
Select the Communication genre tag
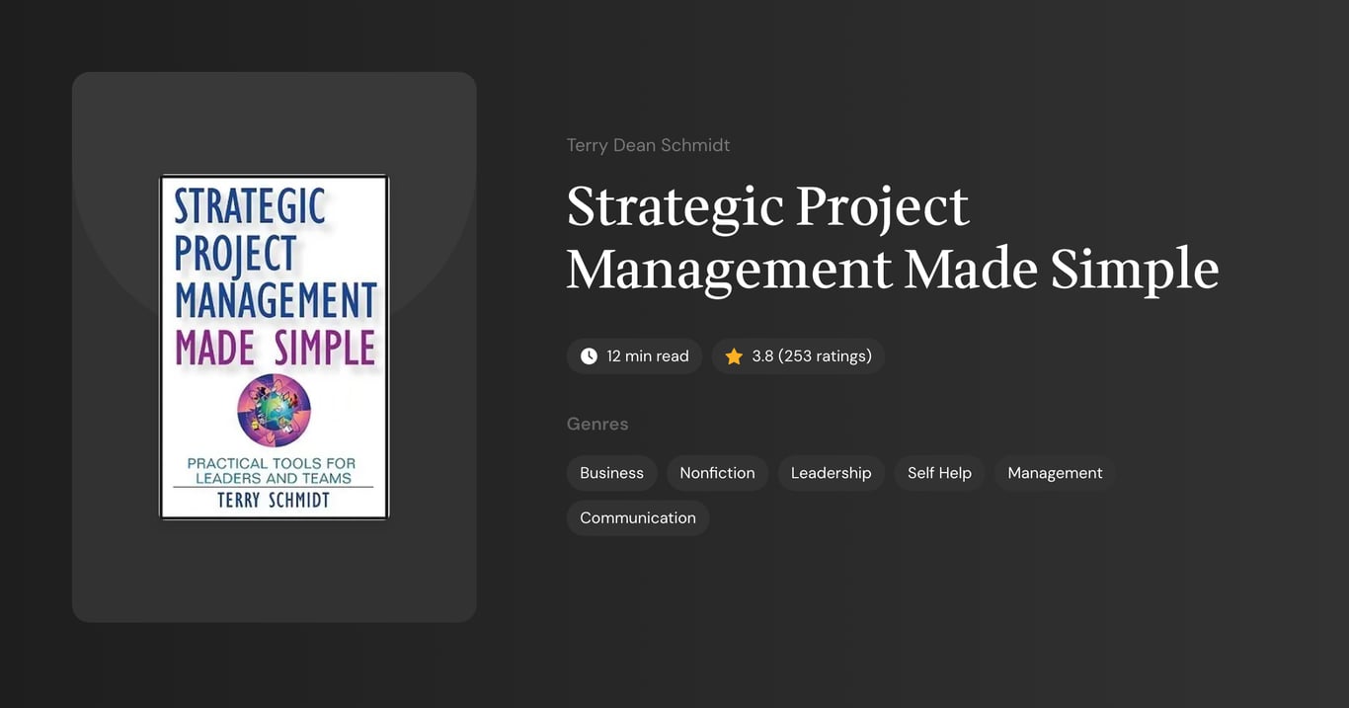tap(637, 517)
